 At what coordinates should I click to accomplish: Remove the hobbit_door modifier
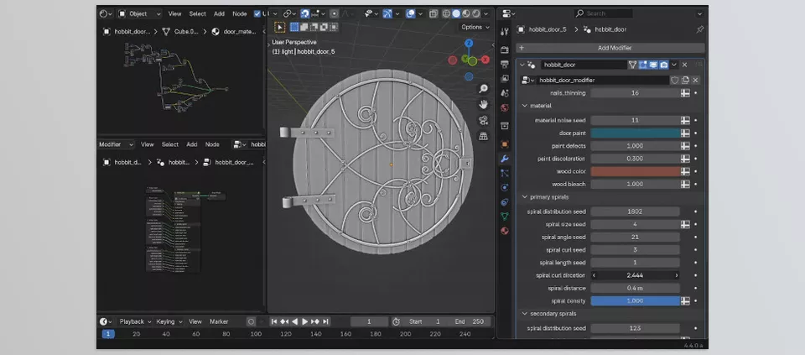tap(685, 65)
